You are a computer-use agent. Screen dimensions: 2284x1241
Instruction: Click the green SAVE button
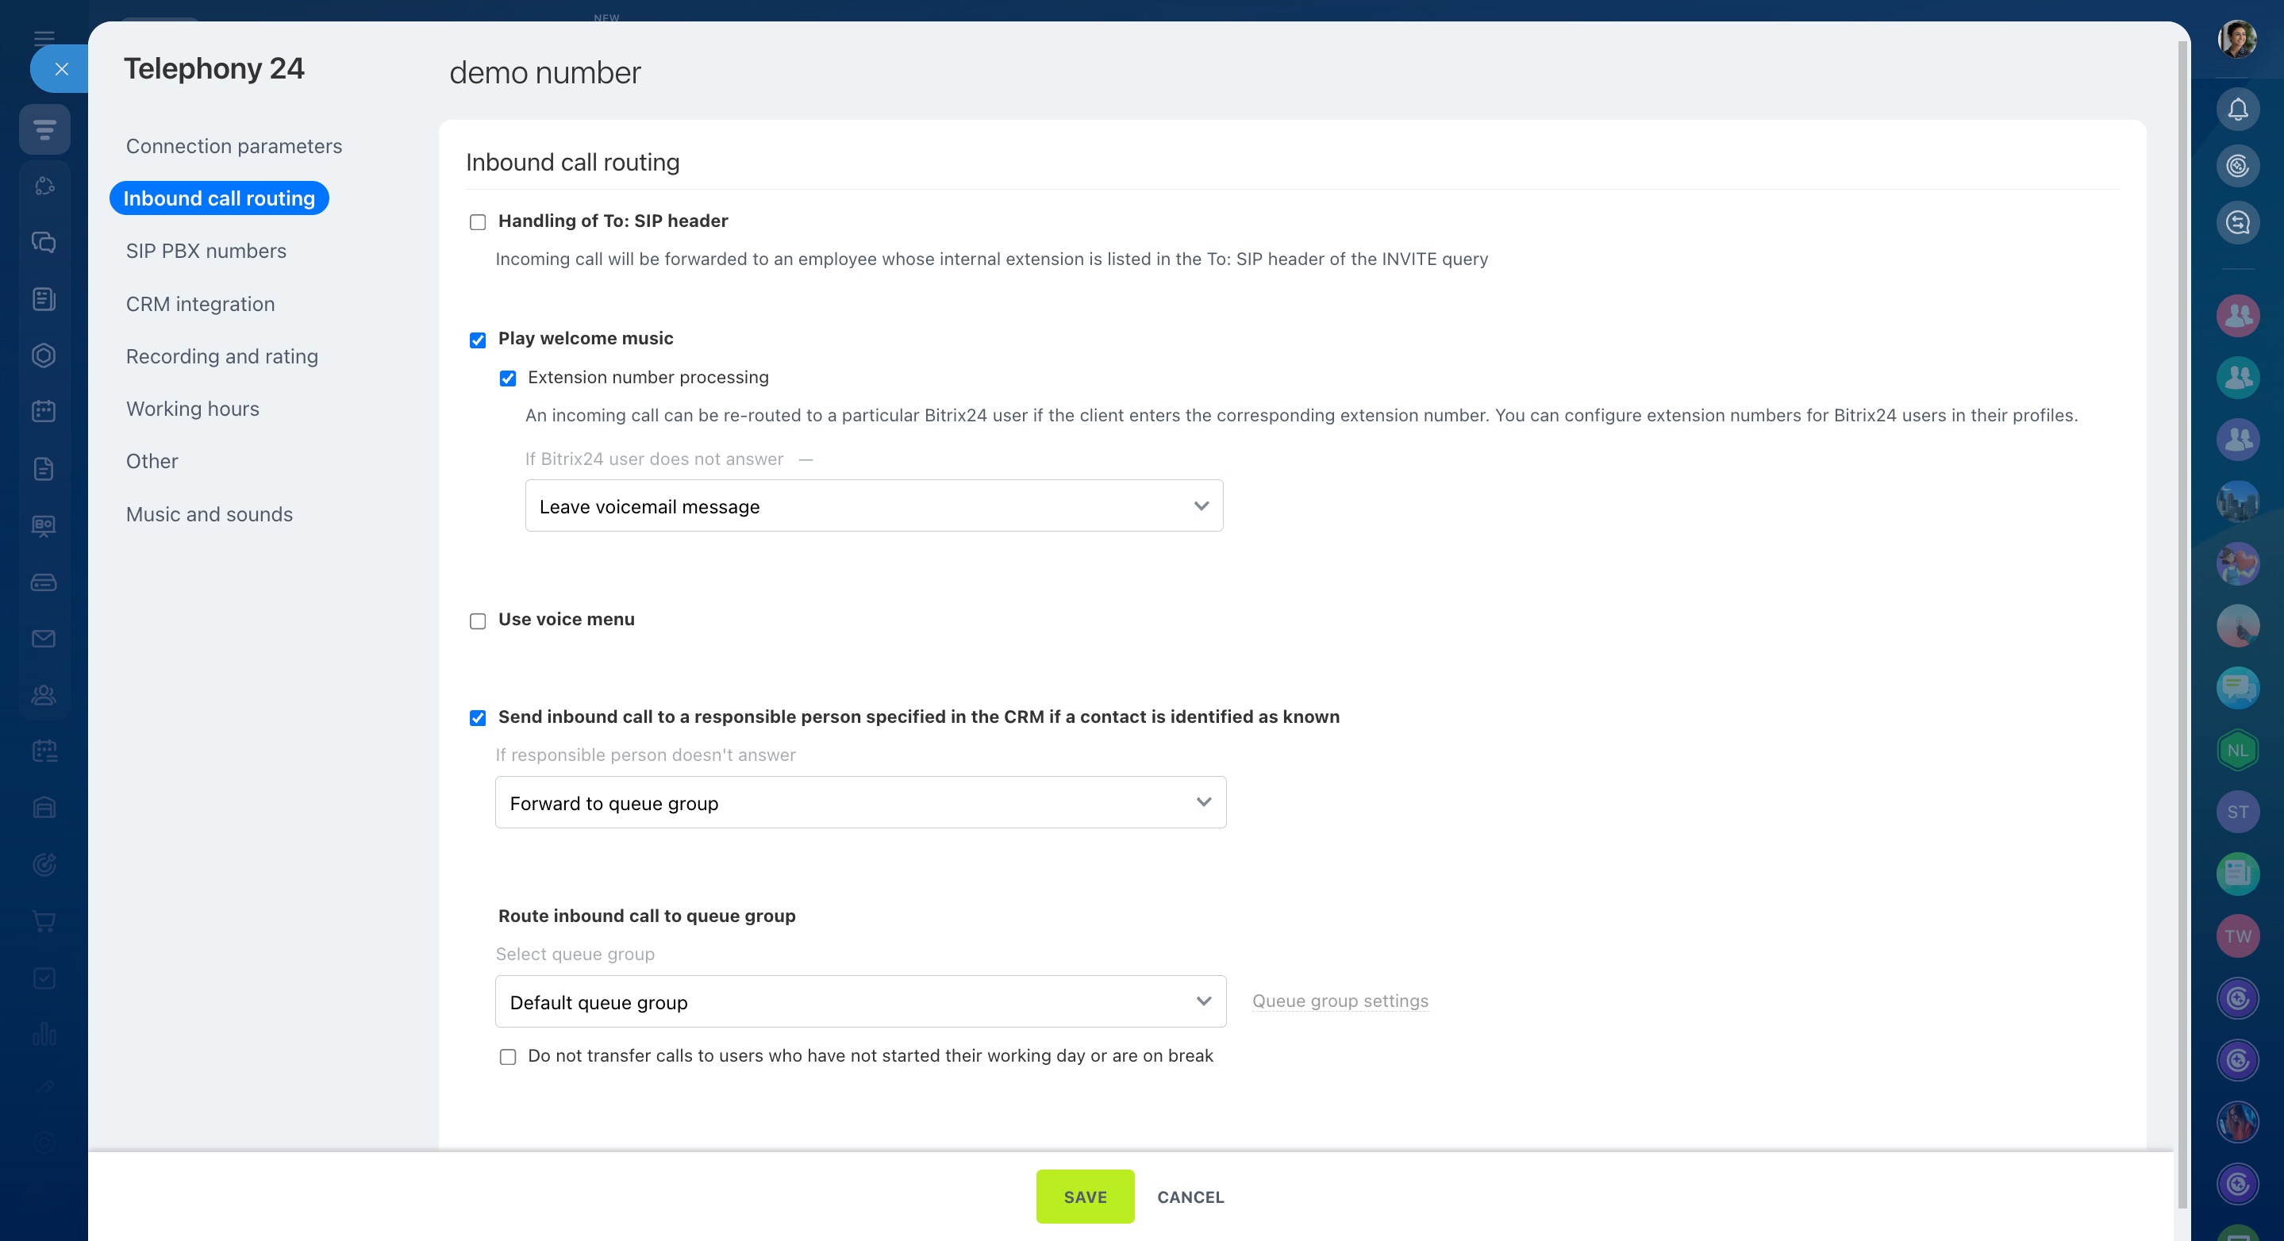pos(1085,1197)
